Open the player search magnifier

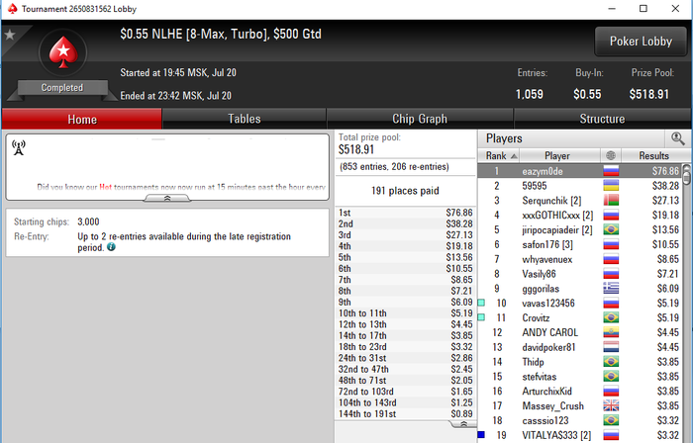coord(677,138)
